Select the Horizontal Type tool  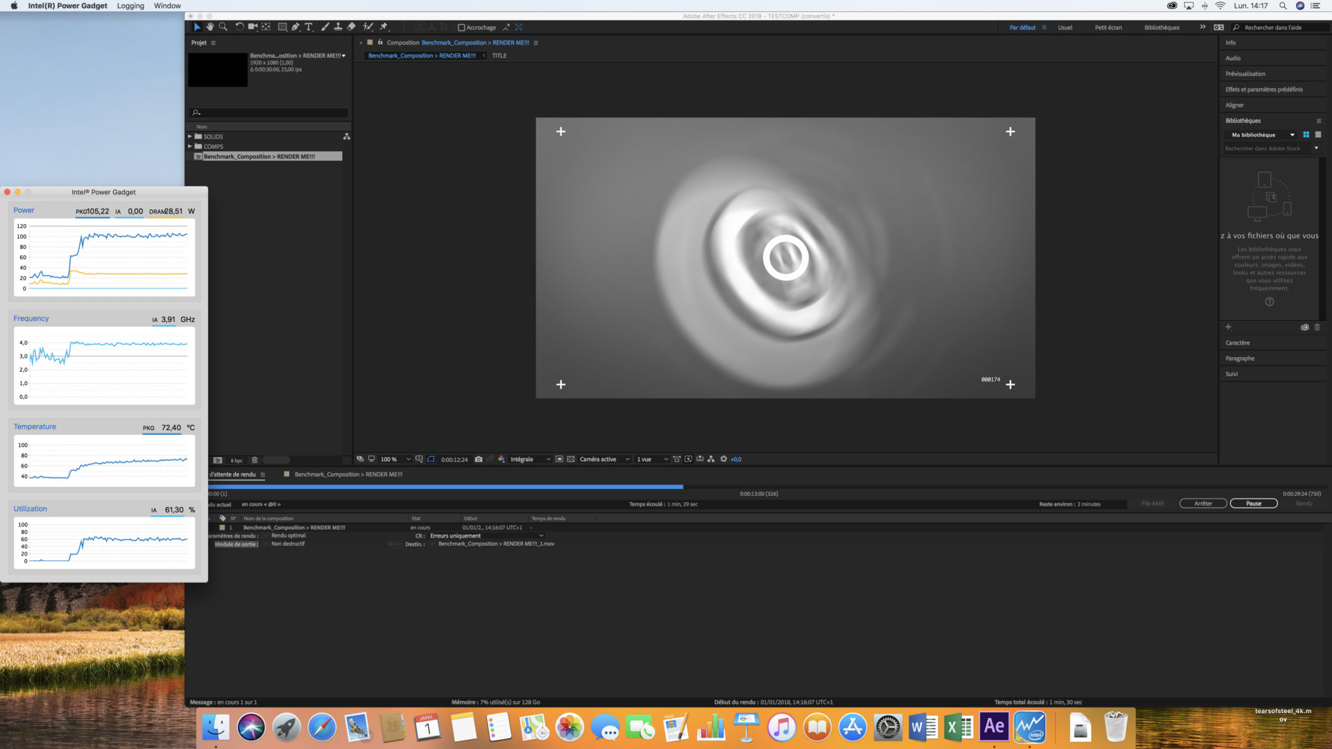tap(309, 27)
